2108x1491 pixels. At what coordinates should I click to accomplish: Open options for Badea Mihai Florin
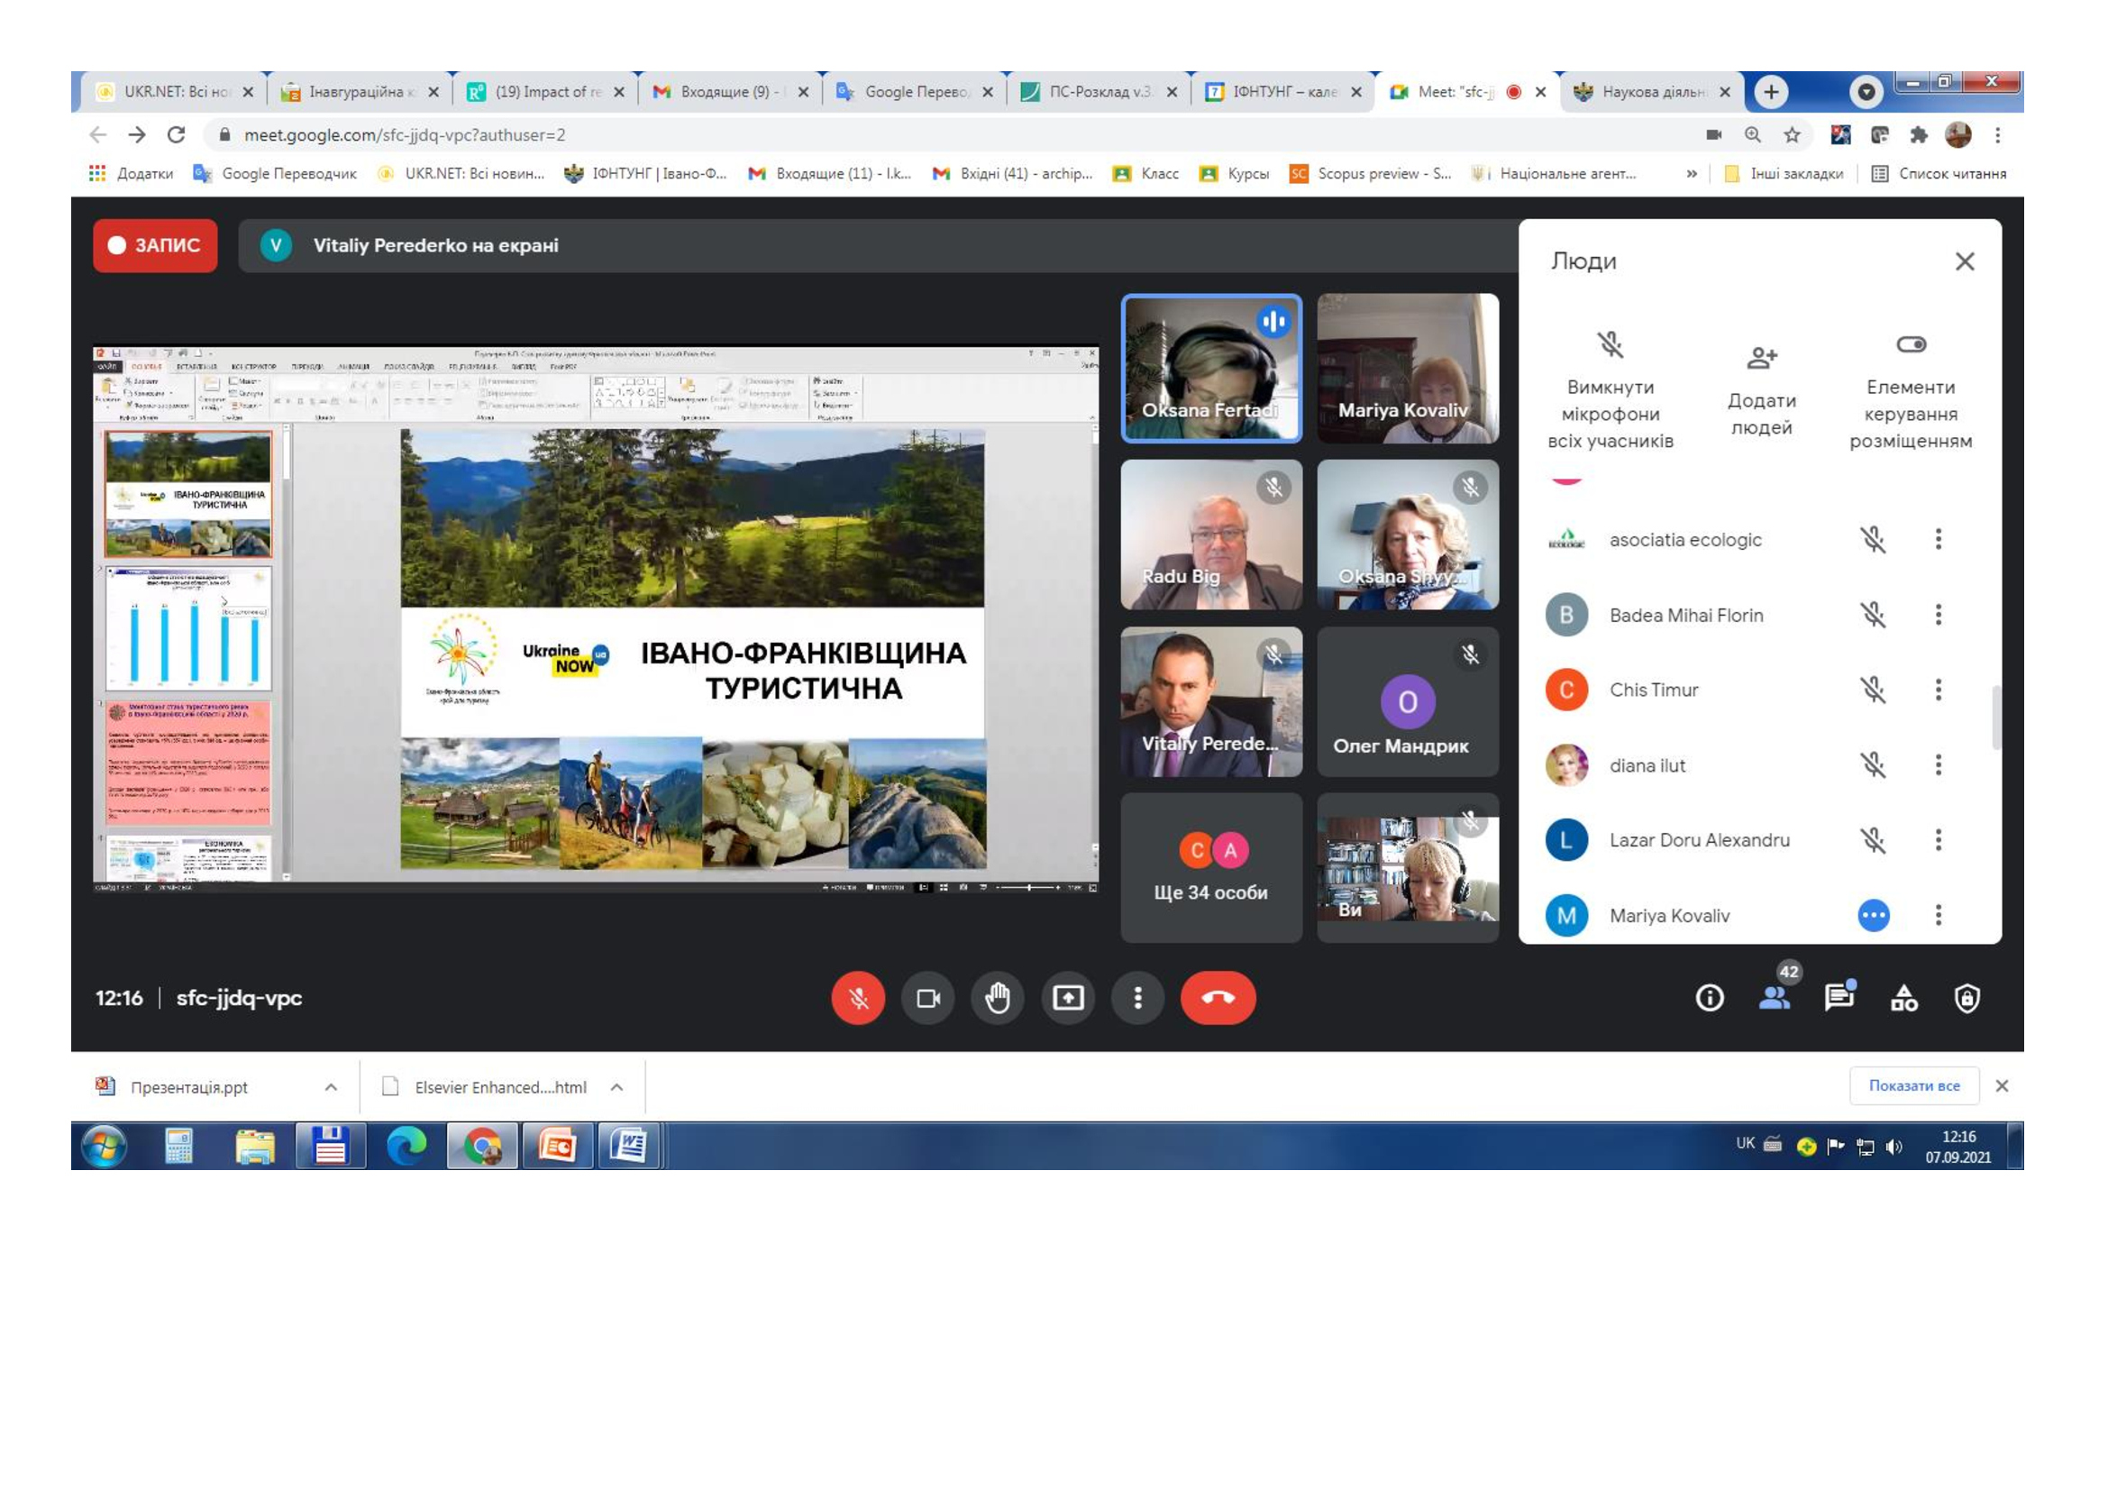coord(1939,614)
